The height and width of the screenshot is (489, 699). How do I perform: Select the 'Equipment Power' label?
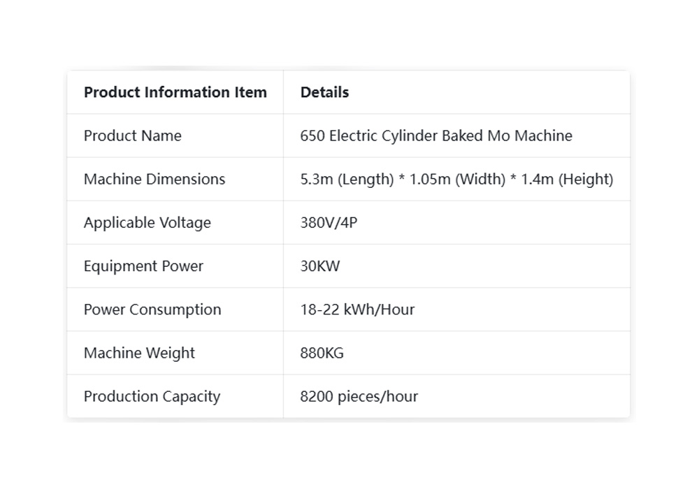(x=143, y=266)
